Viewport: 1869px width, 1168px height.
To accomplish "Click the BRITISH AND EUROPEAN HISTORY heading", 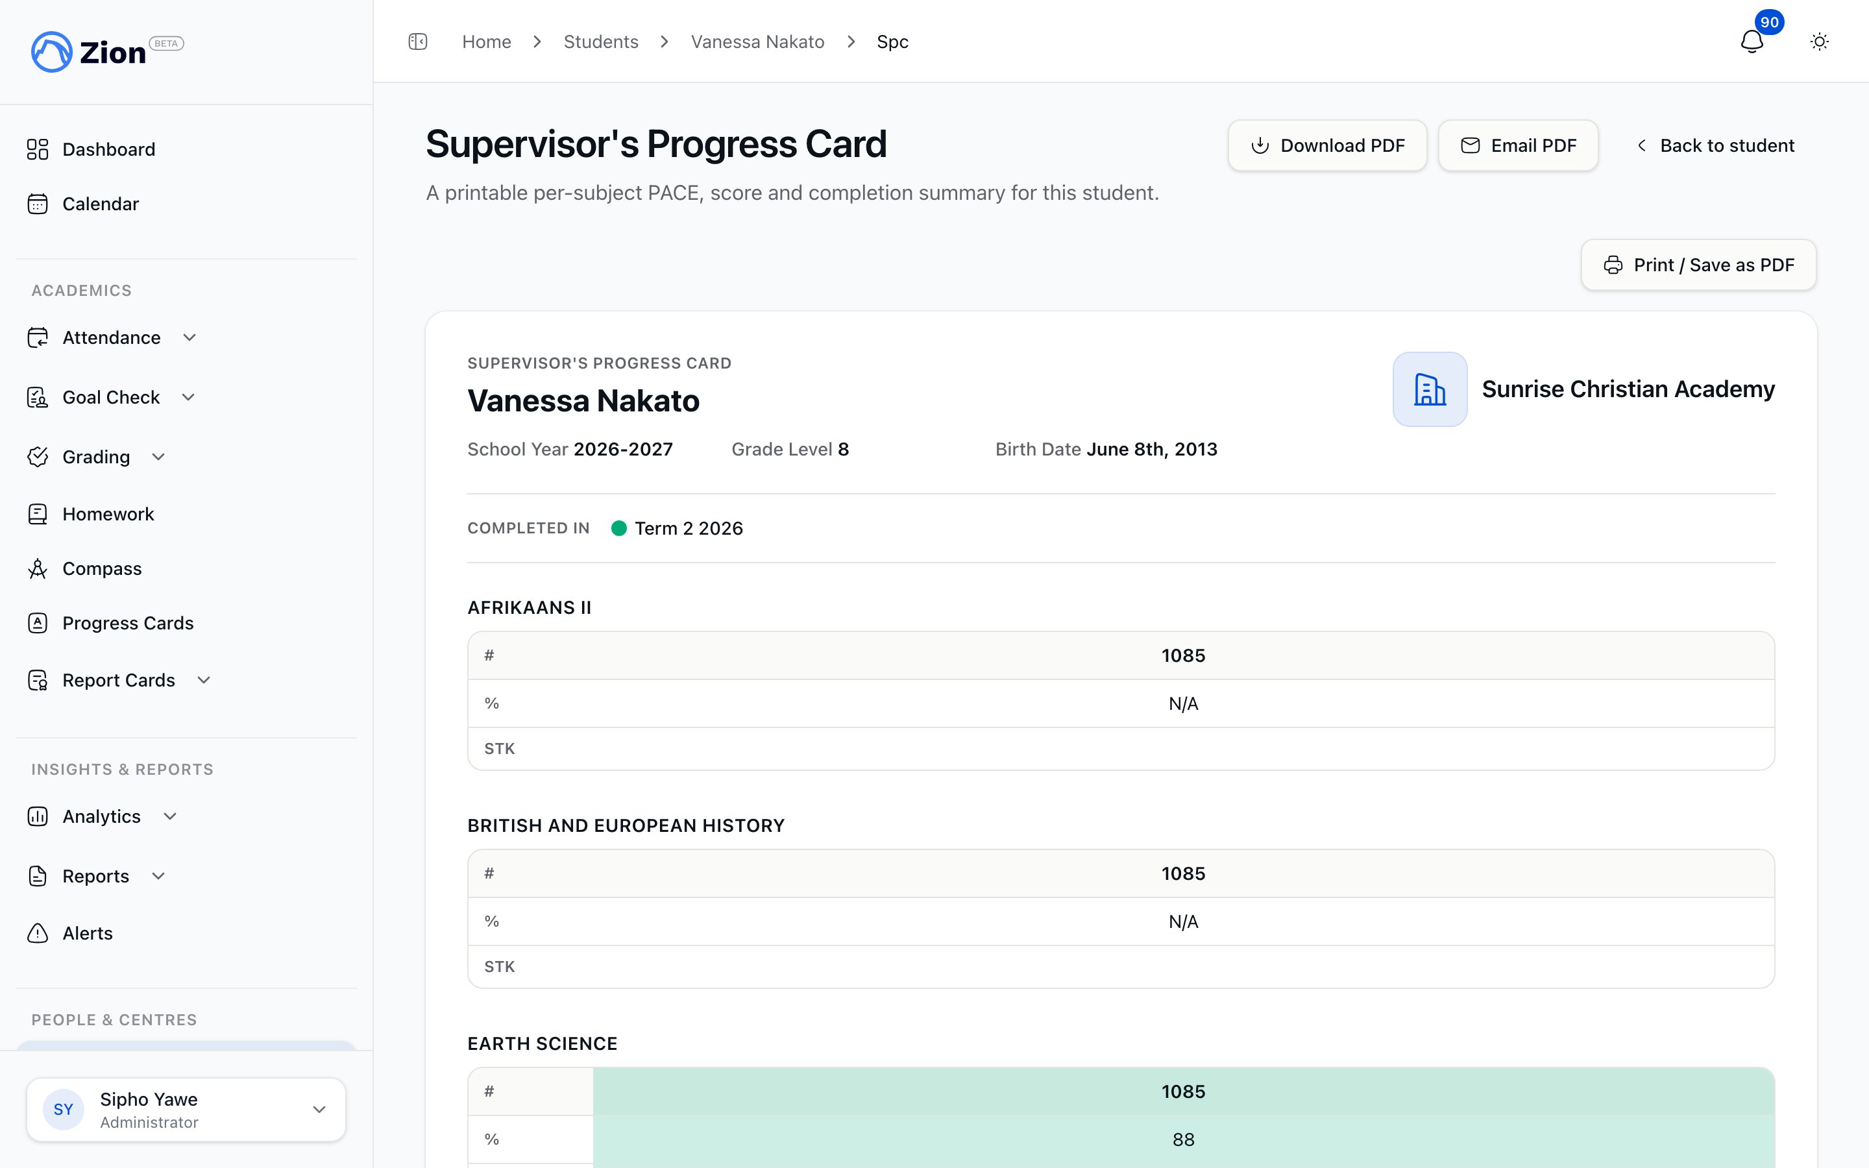I will point(626,826).
